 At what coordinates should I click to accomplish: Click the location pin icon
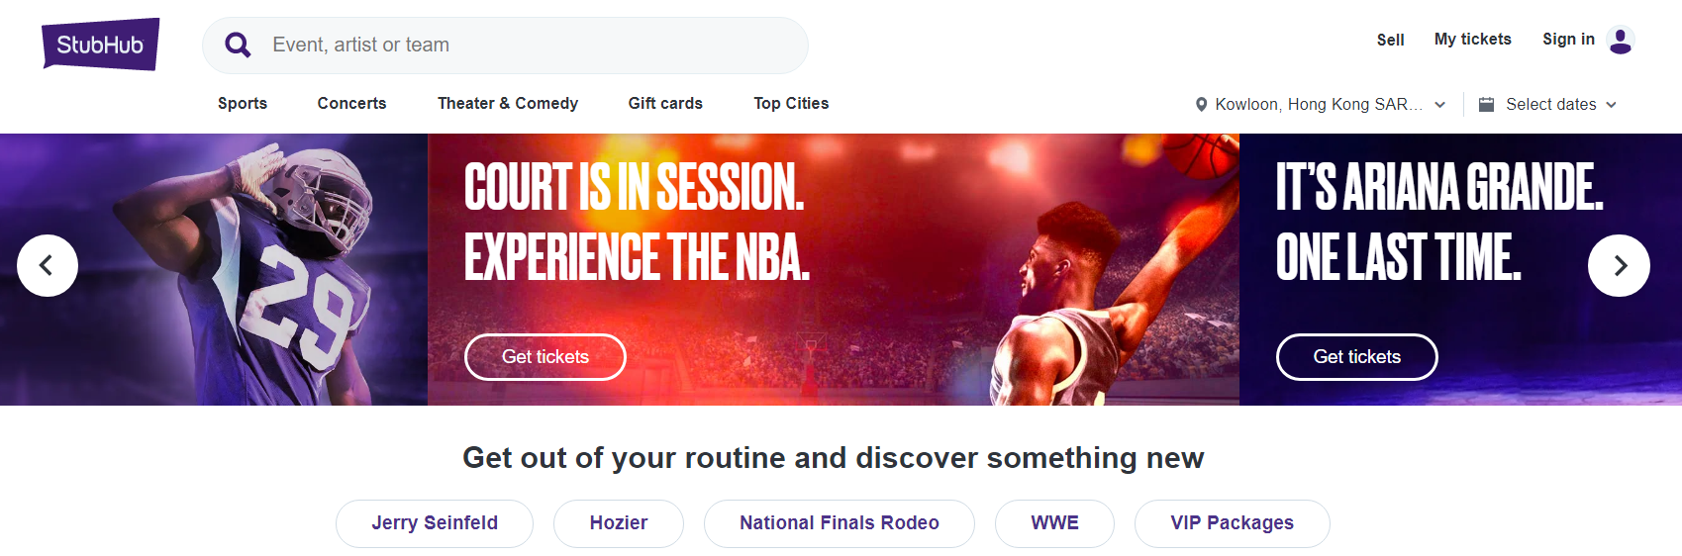coord(1201,105)
